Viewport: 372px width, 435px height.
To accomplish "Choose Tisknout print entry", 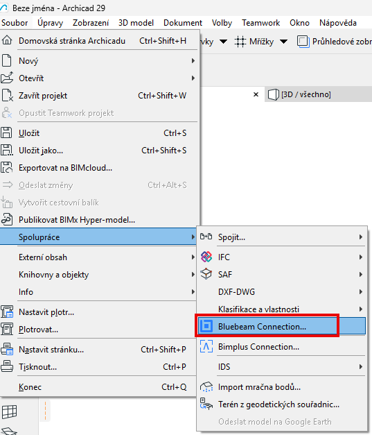I will point(98,367).
